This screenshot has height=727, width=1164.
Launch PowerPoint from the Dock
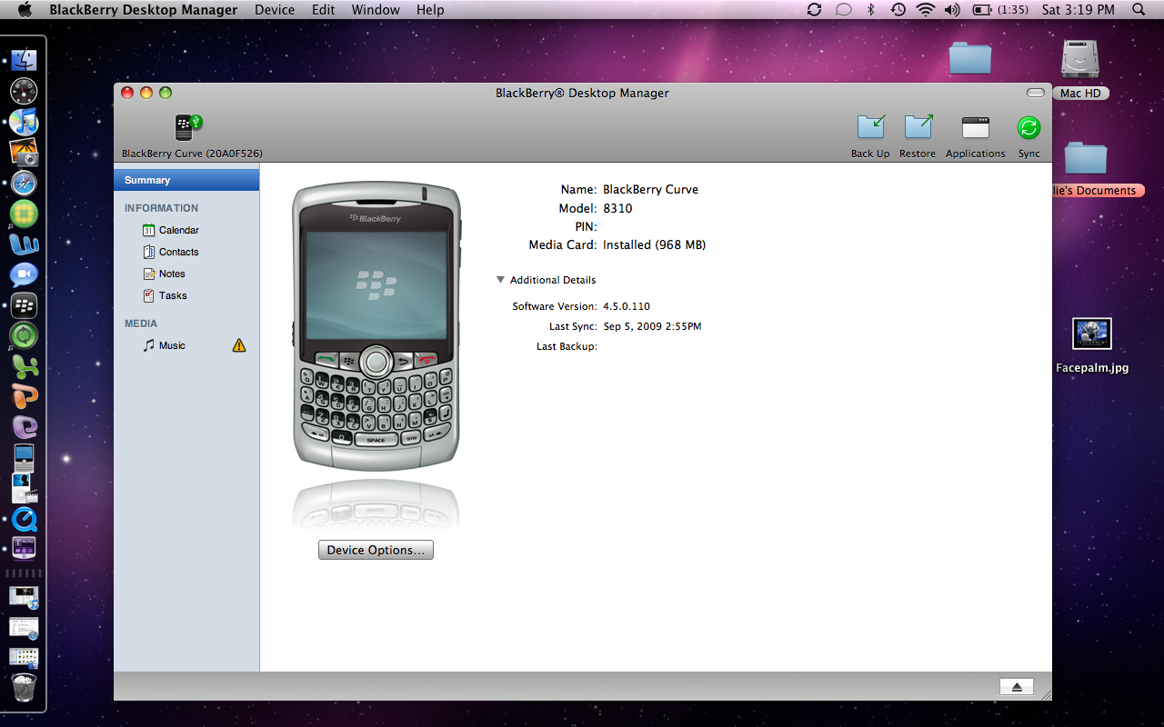click(24, 396)
